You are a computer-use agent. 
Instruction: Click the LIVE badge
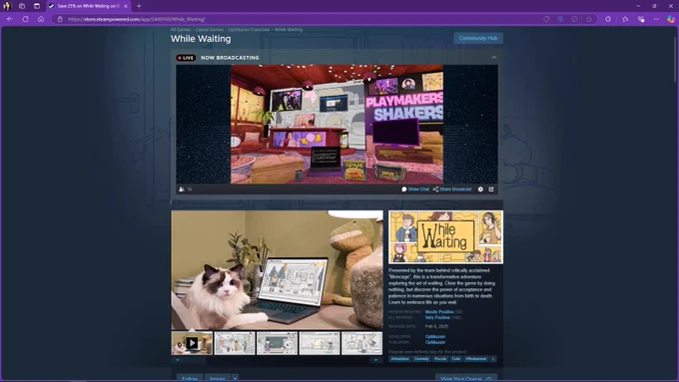(x=186, y=58)
